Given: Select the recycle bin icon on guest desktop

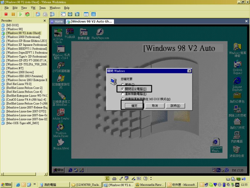Looking at the screenshot, I should pos(237,152).
